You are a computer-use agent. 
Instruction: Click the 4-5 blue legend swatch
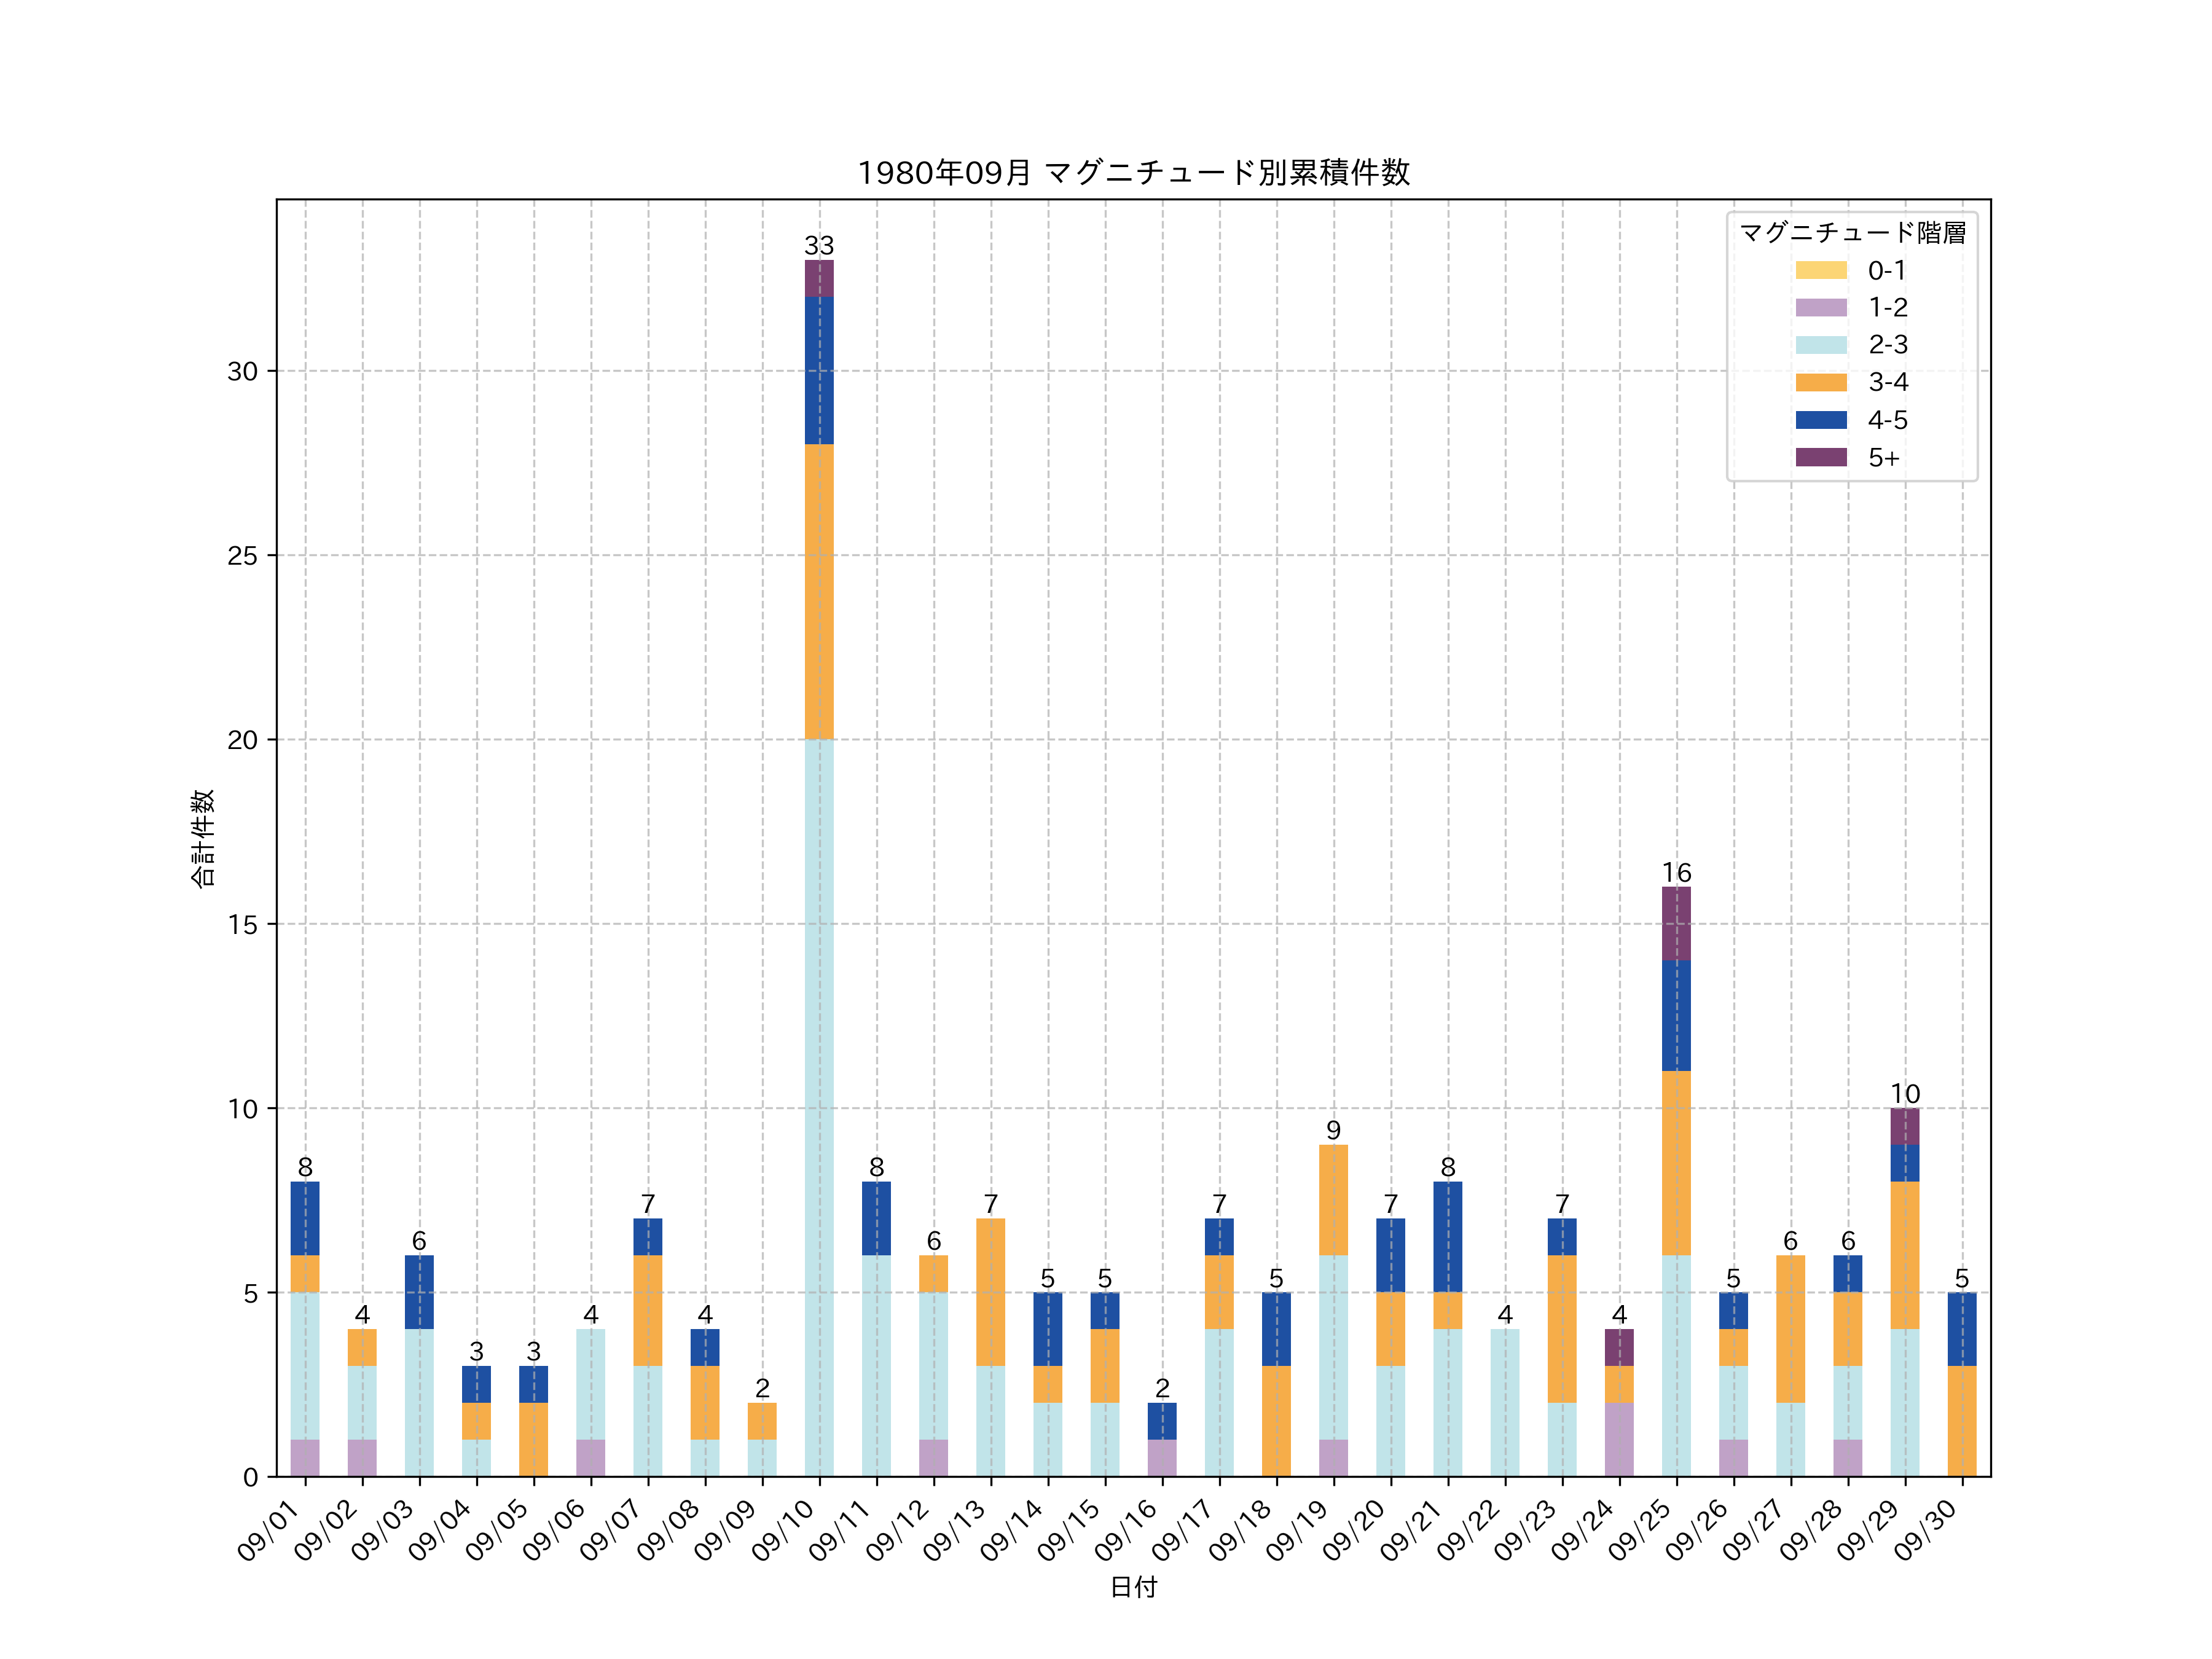click(x=1820, y=420)
